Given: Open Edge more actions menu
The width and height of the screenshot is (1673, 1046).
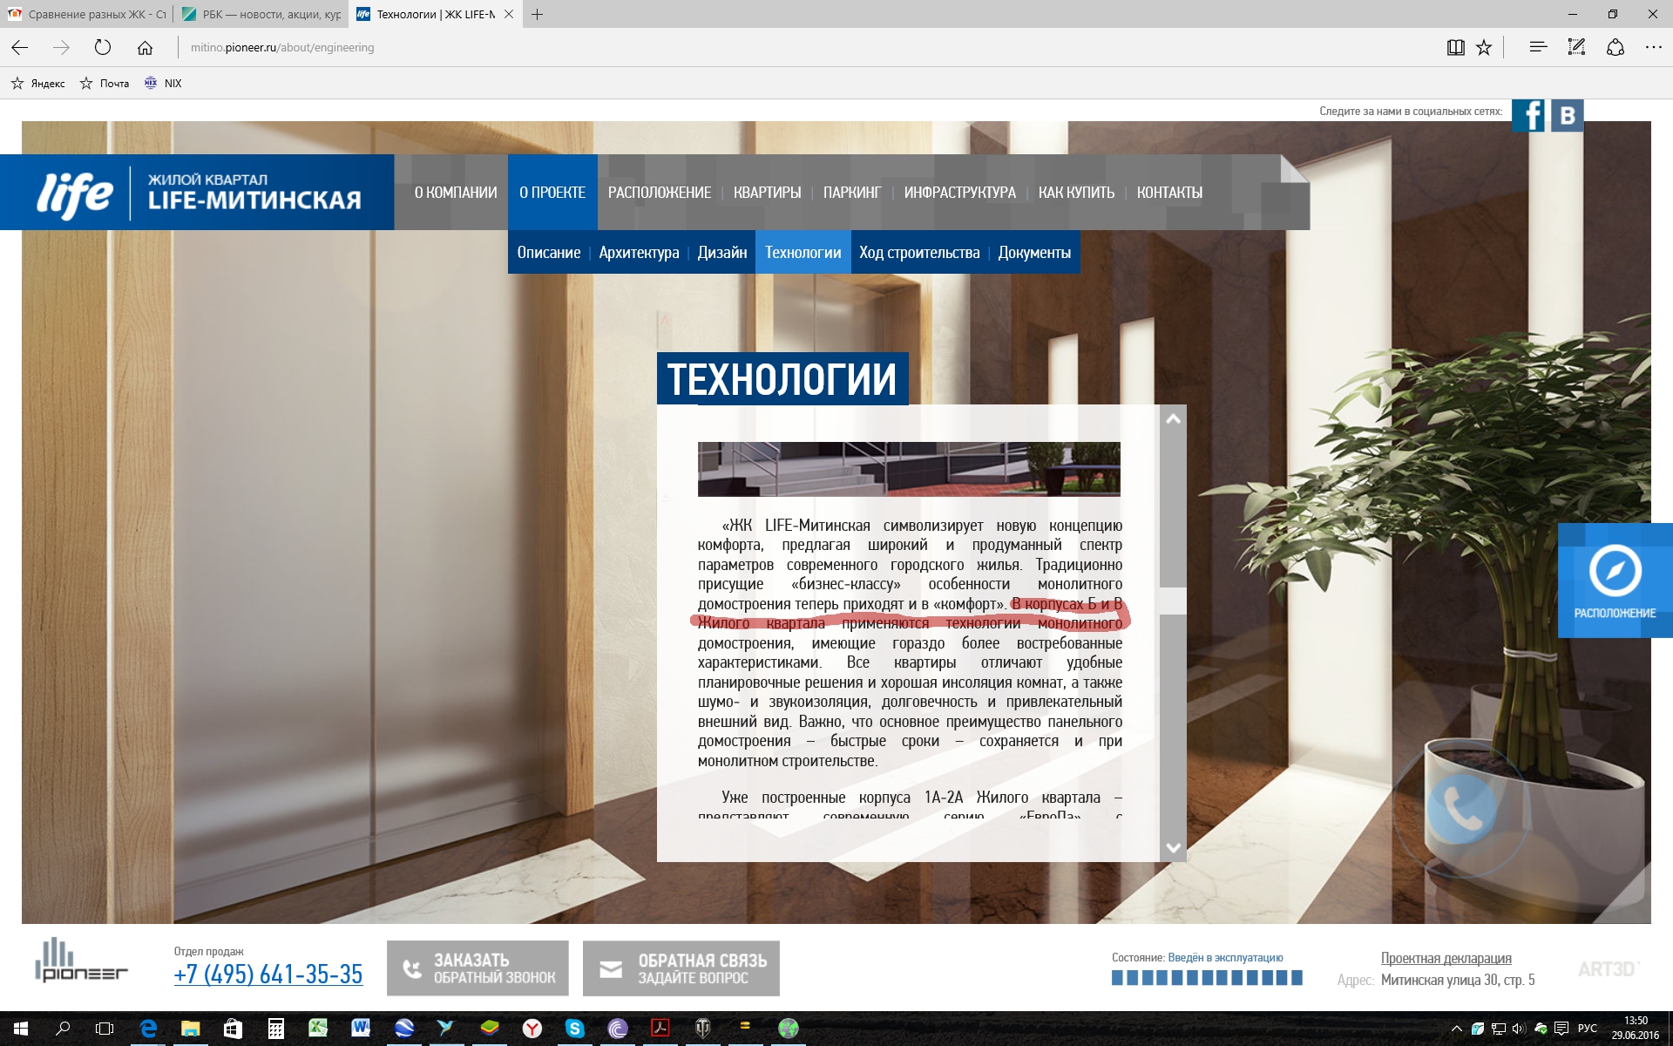Looking at the screenshot, I should (x=1653, y=48).
